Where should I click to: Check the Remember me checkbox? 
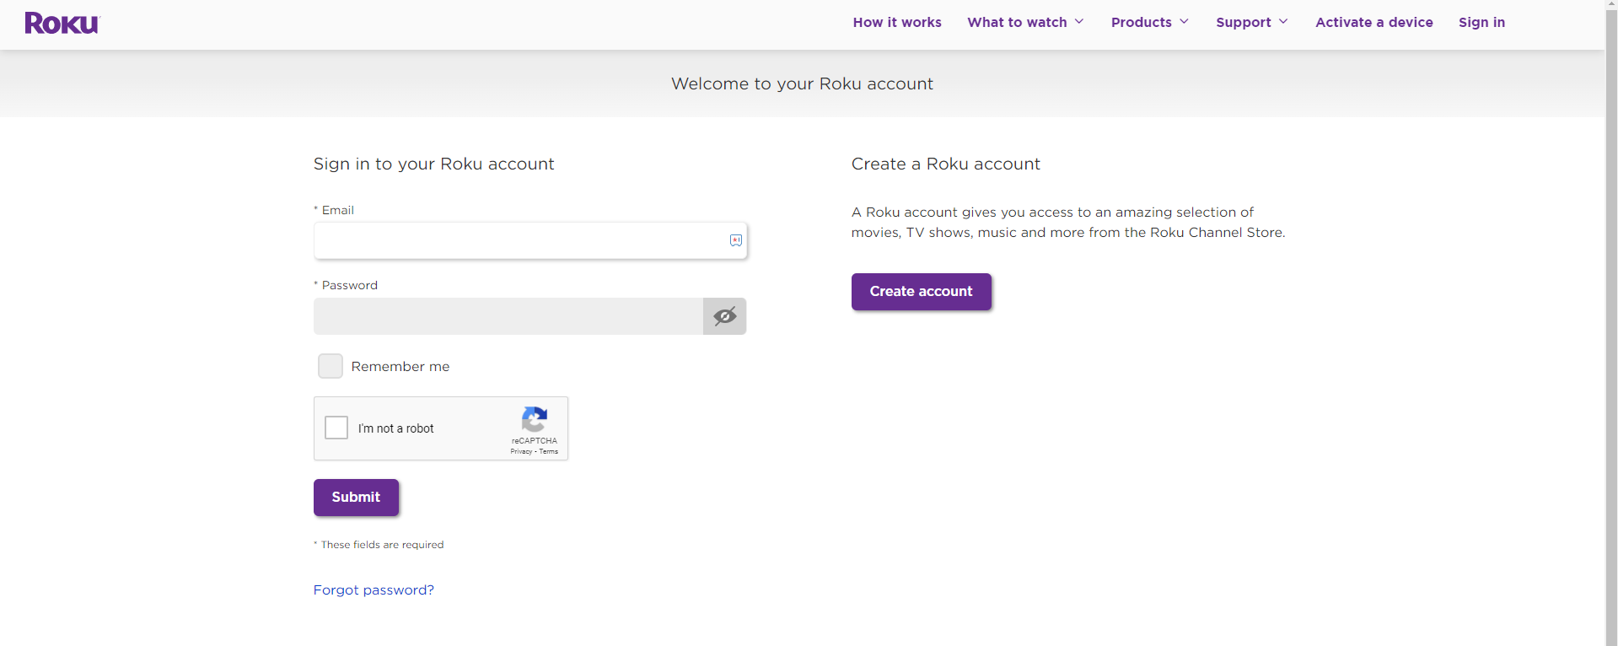click(331, 366)
